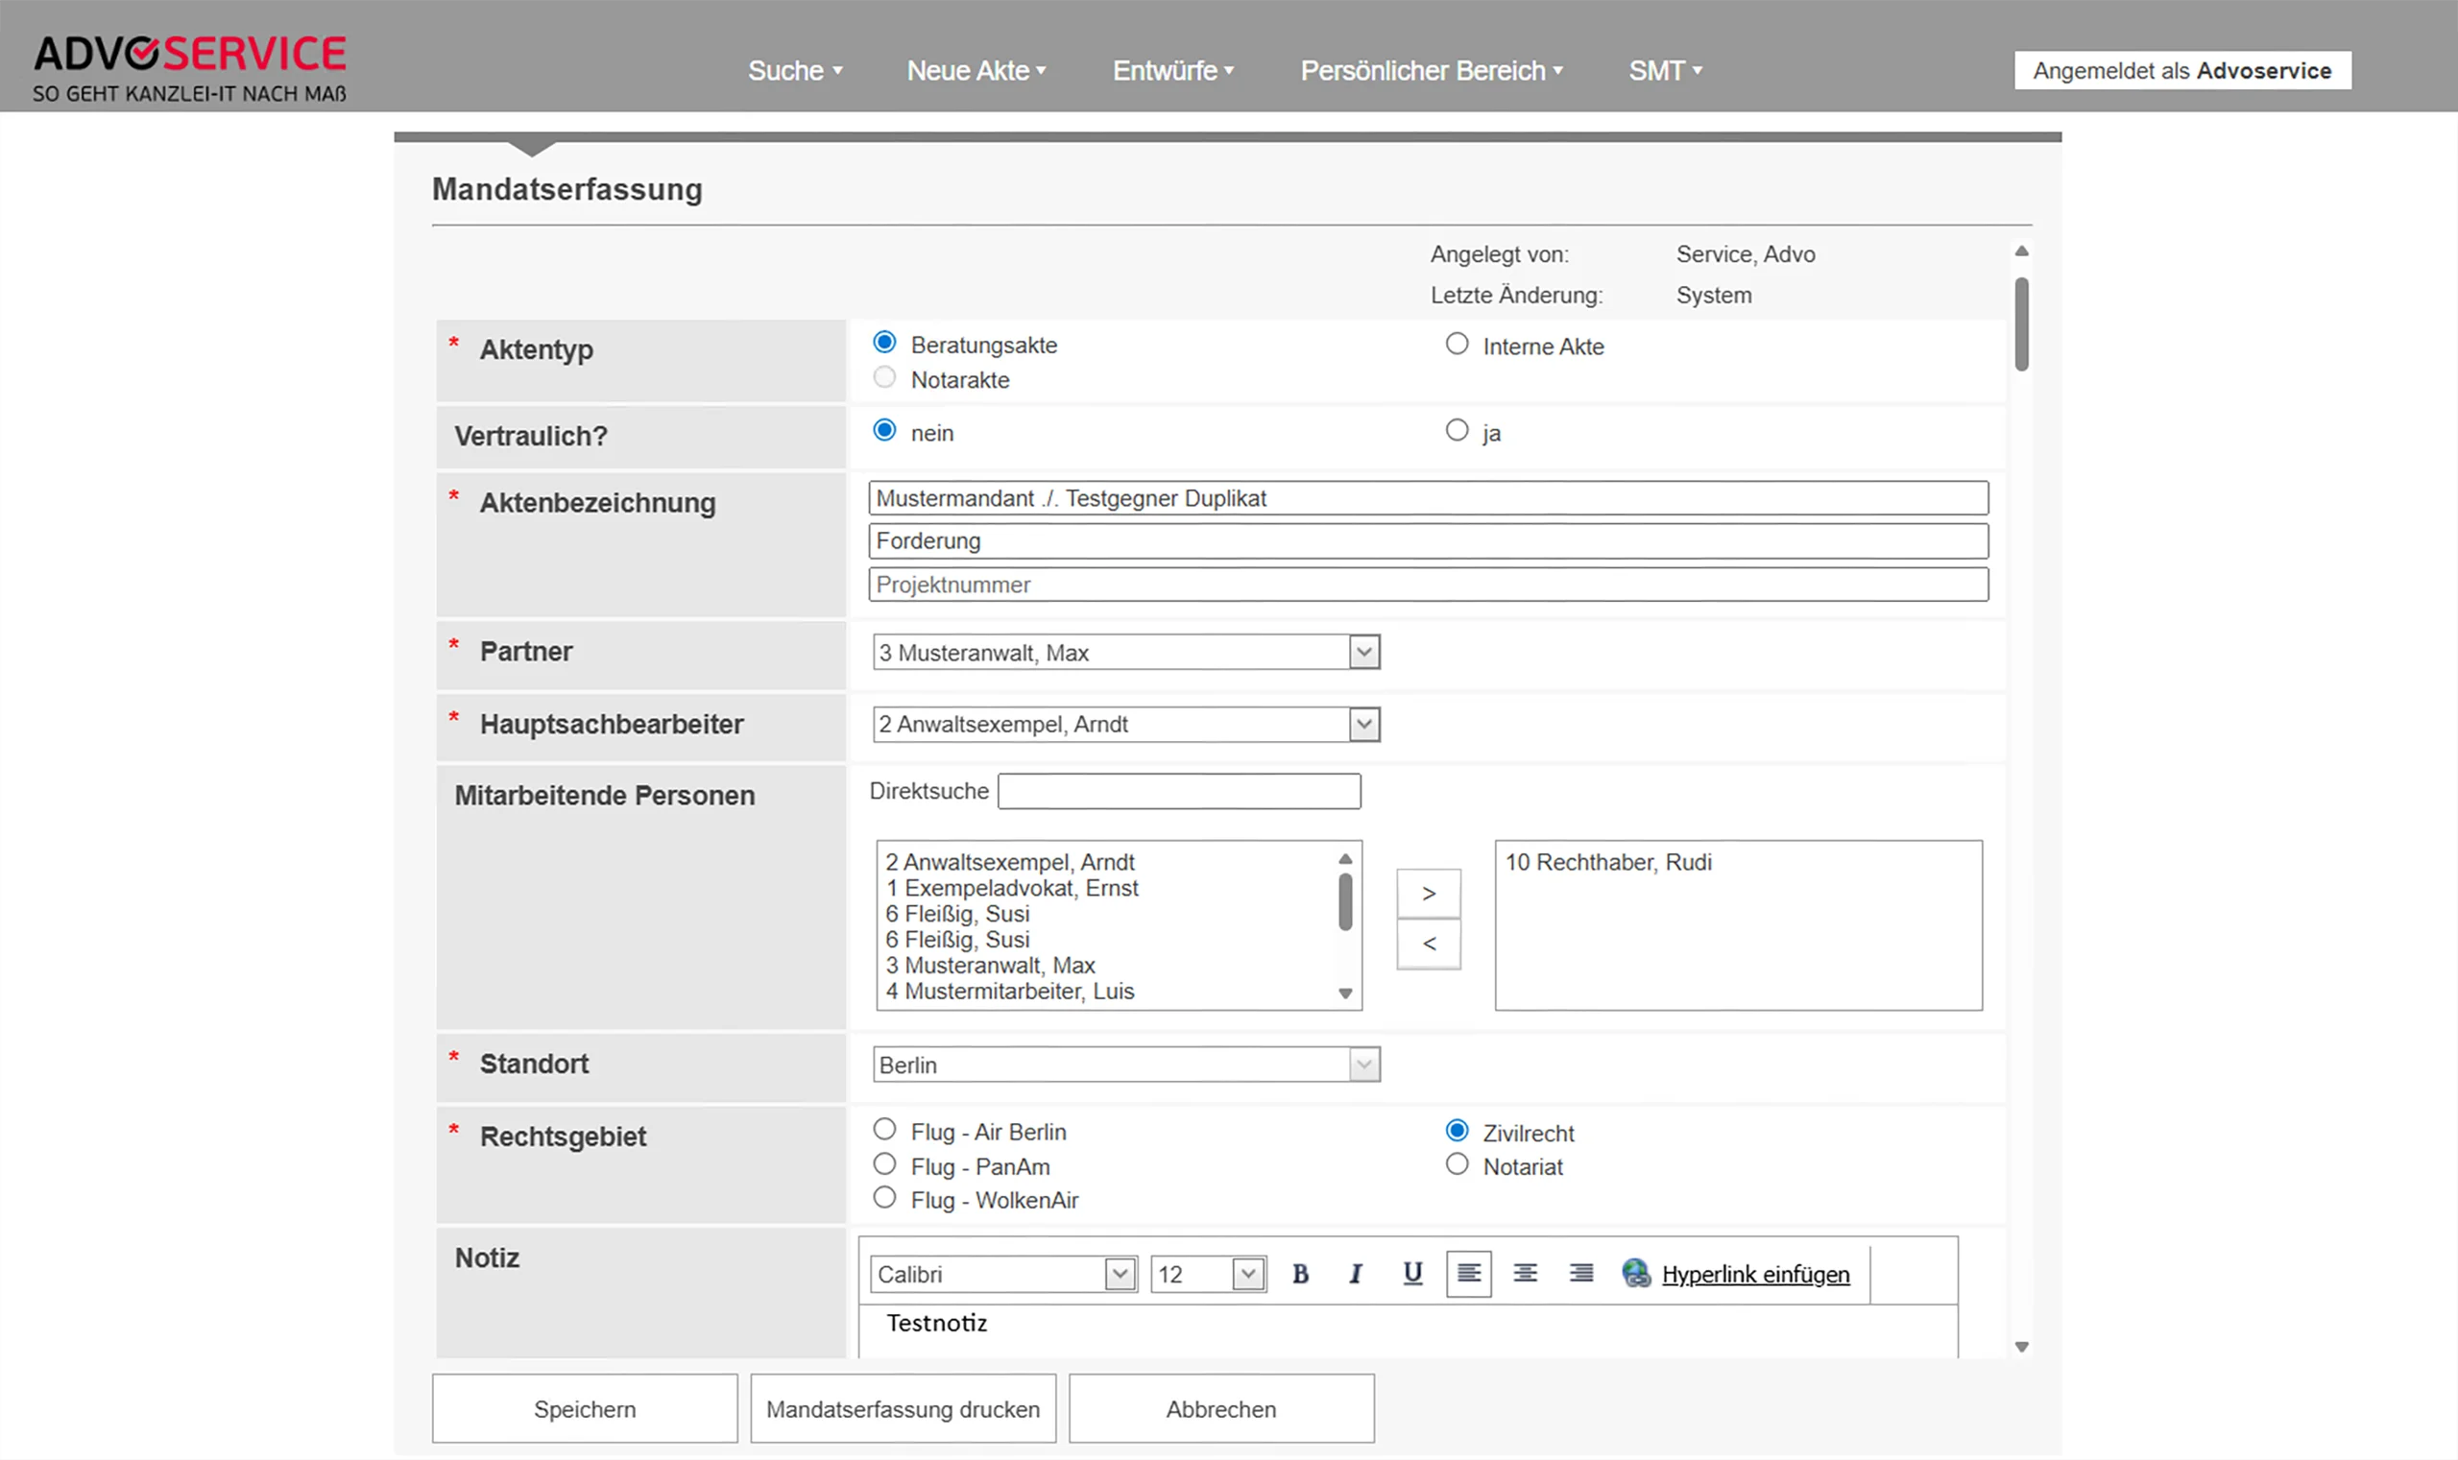Toggle underline formatting in Notiz editor
2458x1460 pixels.
tap(1412, 1274)
